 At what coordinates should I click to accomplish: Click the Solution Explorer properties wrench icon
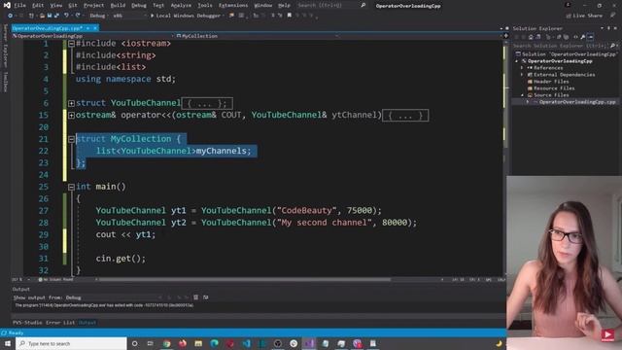(582, 37)
